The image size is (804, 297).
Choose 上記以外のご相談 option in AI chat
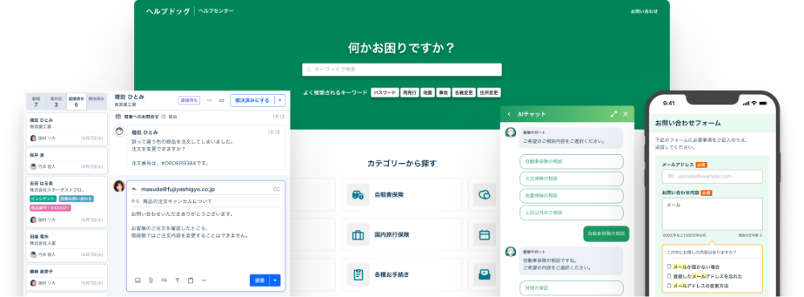(x=571, y=213)
